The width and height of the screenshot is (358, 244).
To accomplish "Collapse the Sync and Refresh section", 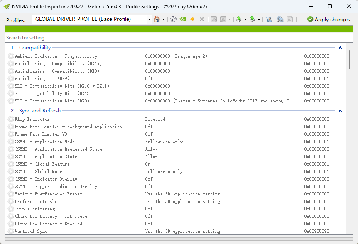I will coord(340,111).
